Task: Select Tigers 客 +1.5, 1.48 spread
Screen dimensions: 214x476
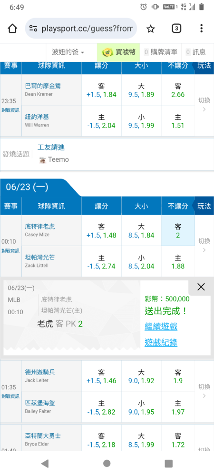Action: click(102, 231)
